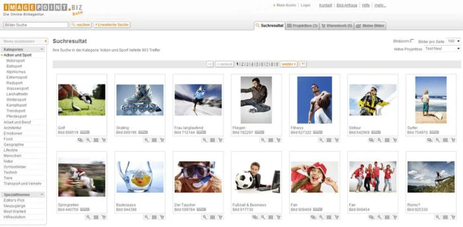Show similar images for the Golf photo
The image size is (463, 227).
79,140
